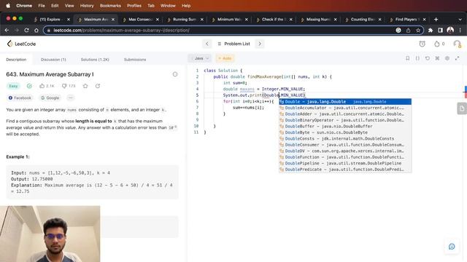This screenshot has height=262, width=467.
Task: Share the problem icon
Action: tap(98, 86)
